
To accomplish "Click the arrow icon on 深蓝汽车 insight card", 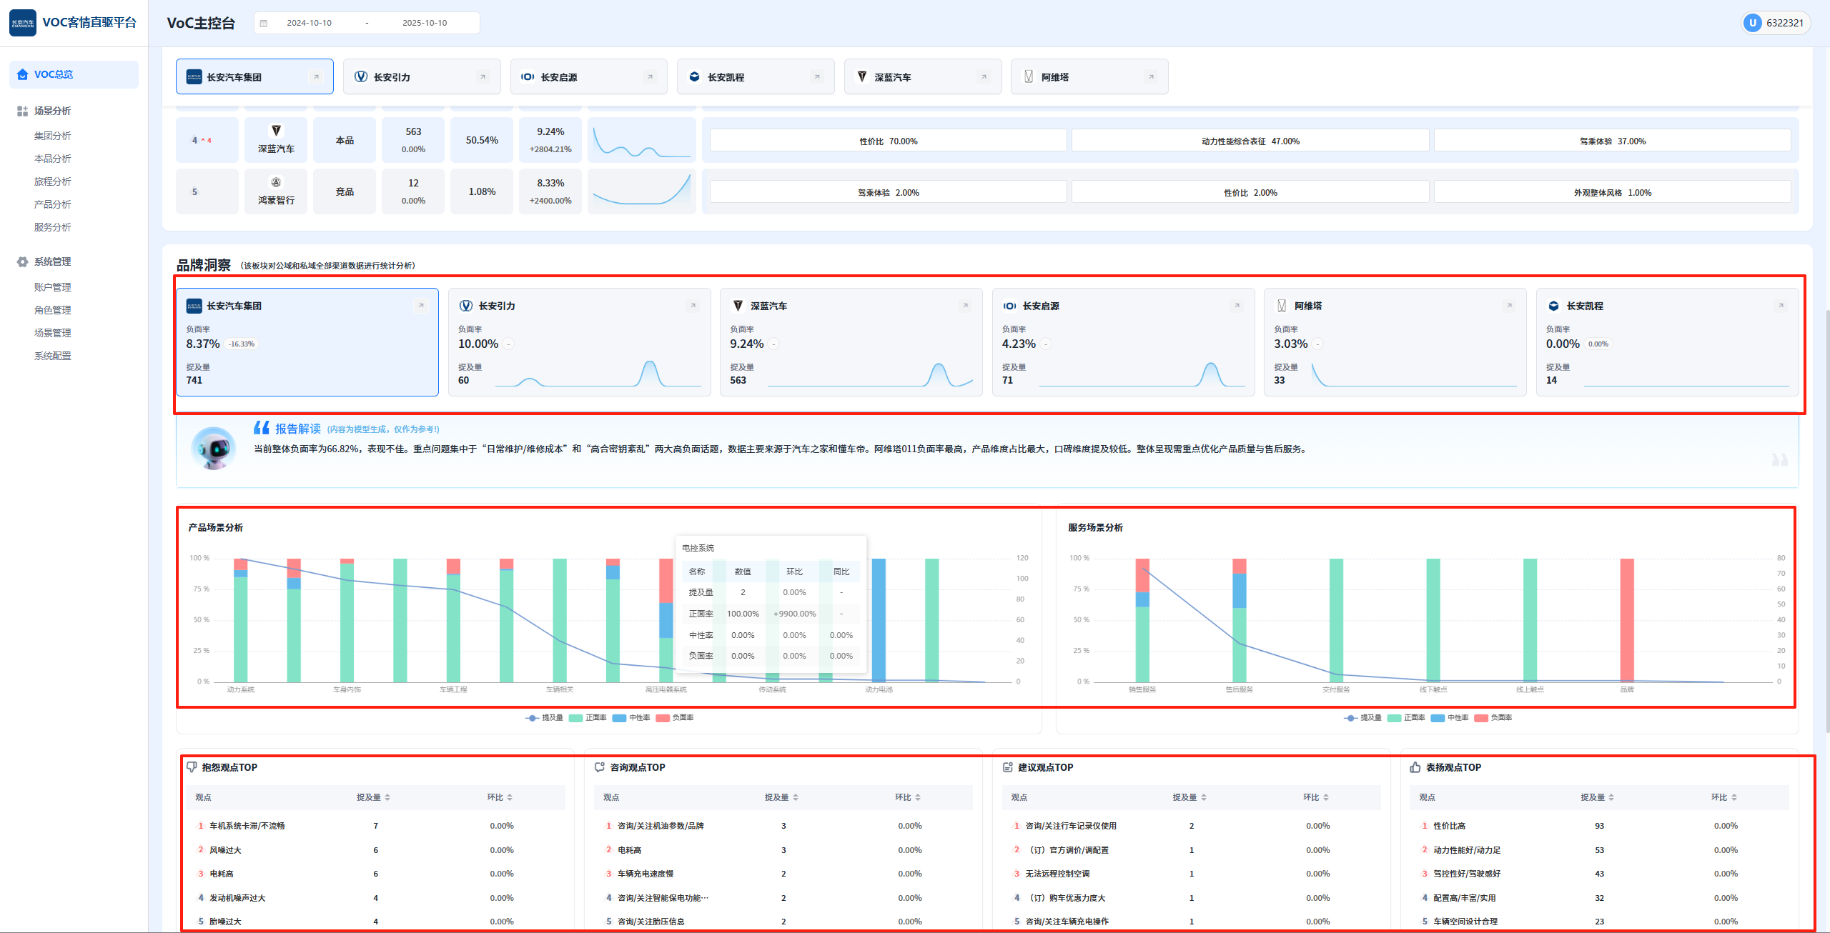I will [x=965, y=306].
